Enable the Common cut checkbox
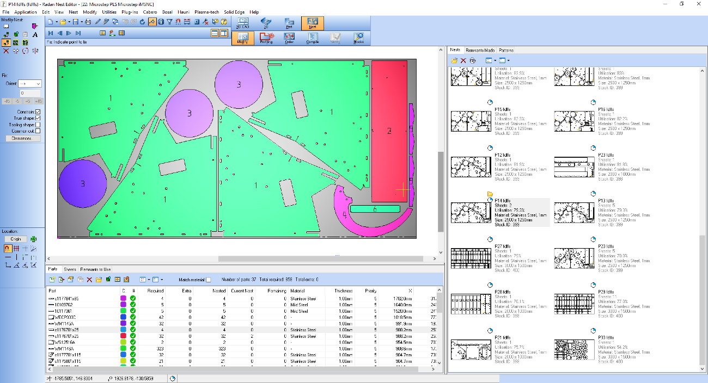 coord(38,131)
